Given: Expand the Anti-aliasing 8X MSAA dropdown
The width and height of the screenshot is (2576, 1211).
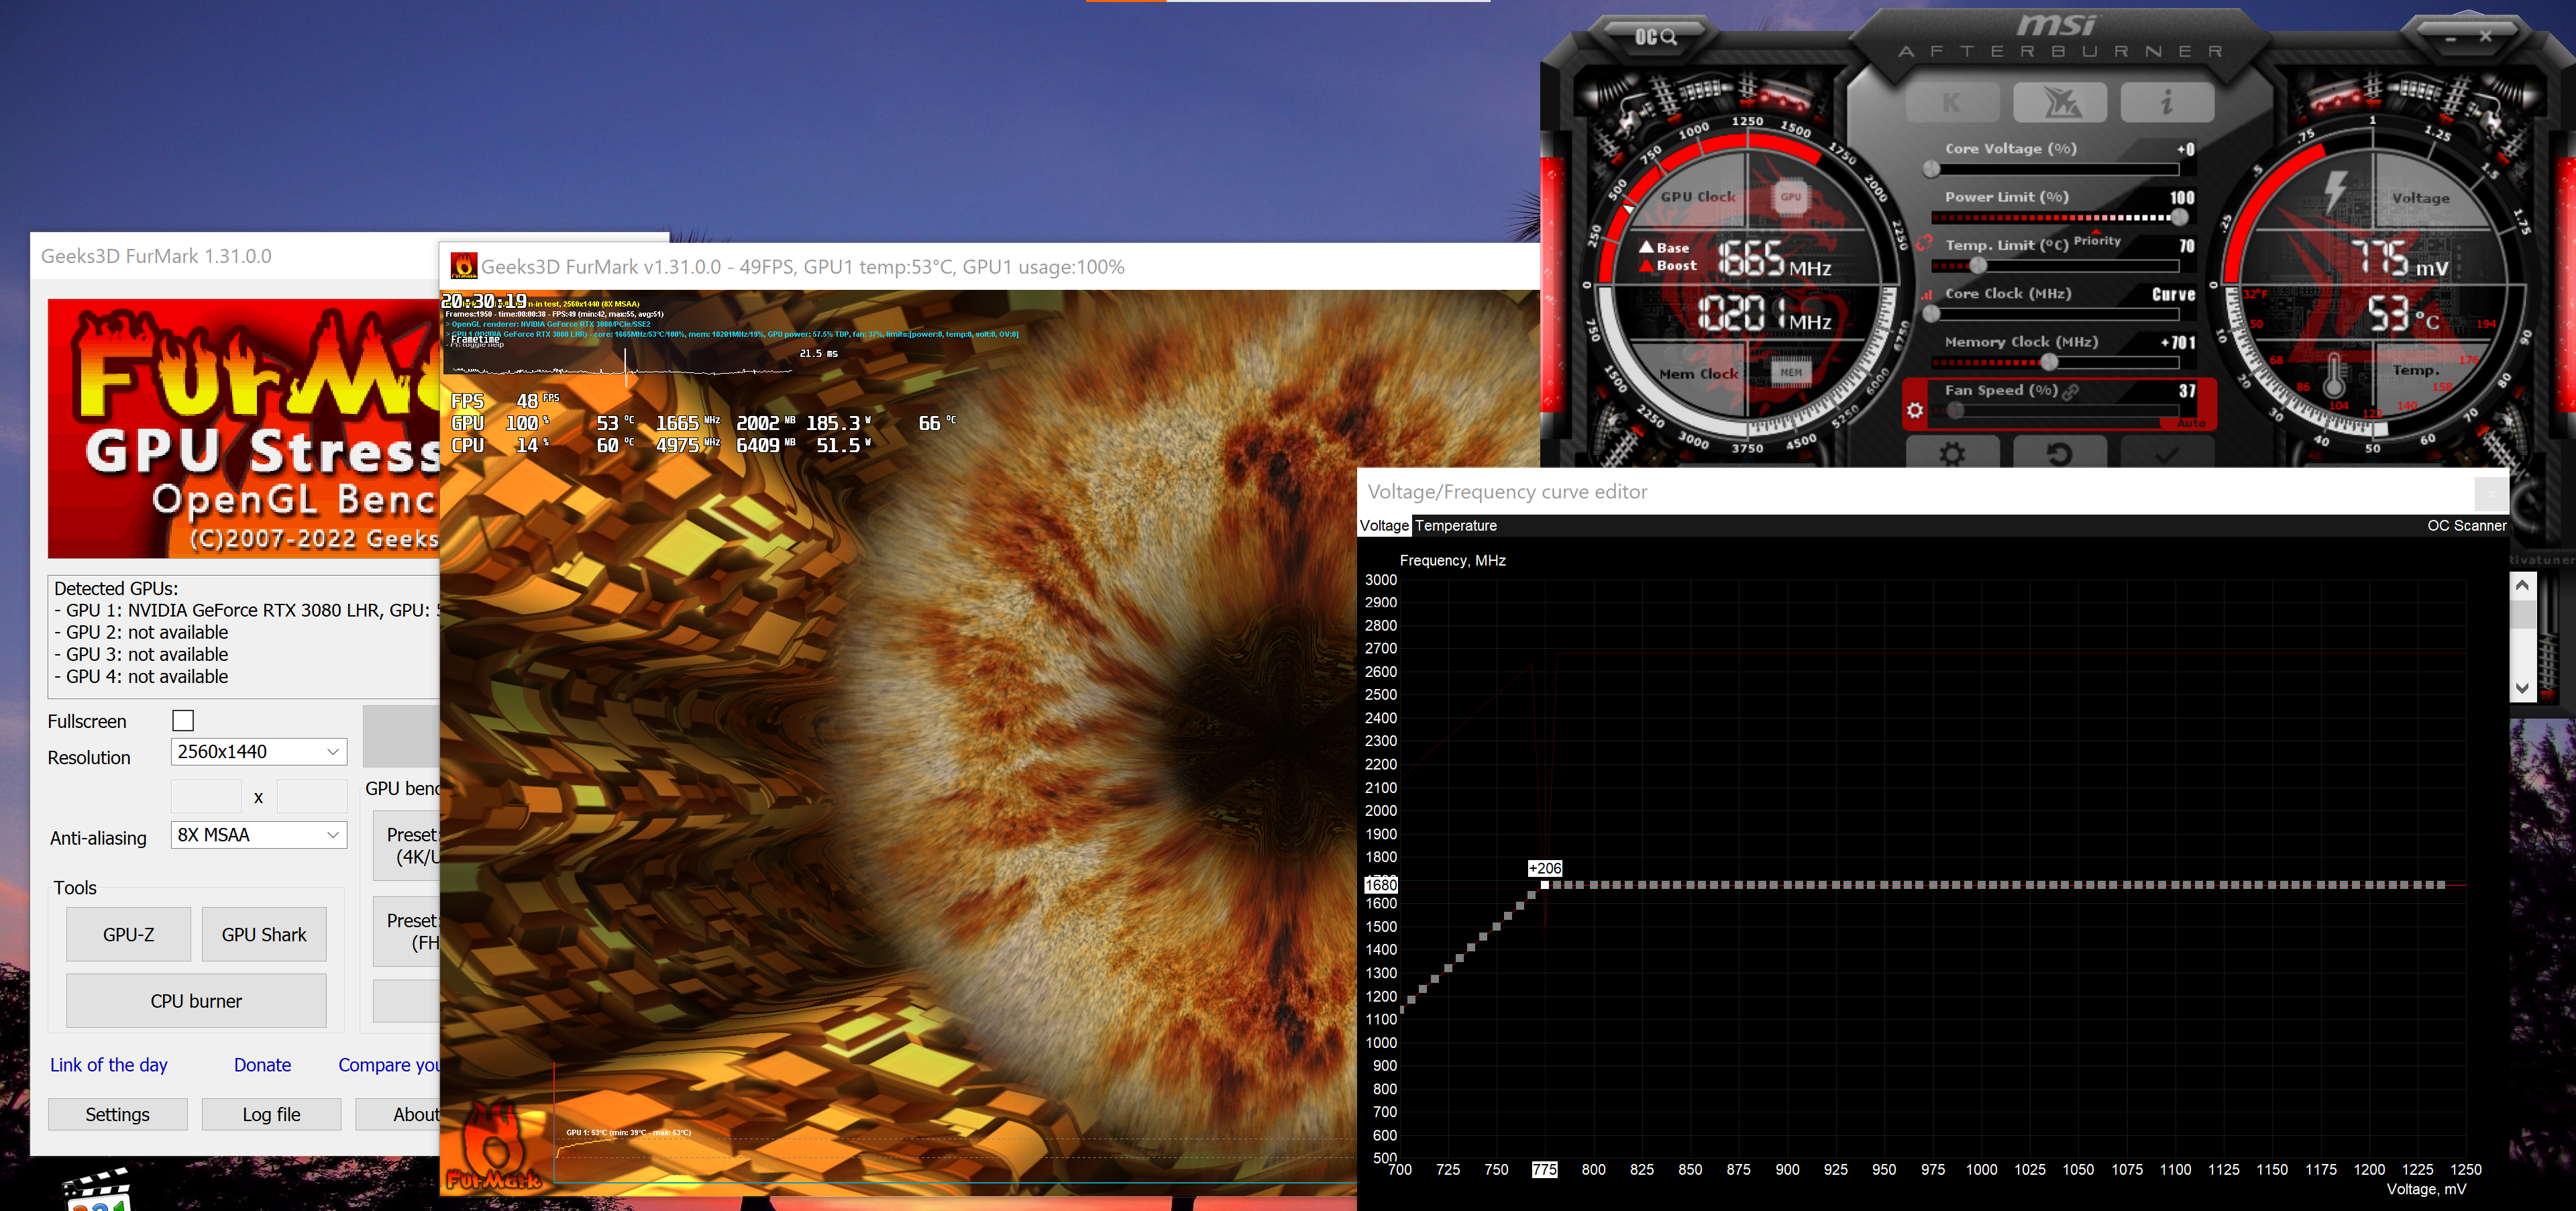Looking at the screenshot, I should [x=259, y=835].
